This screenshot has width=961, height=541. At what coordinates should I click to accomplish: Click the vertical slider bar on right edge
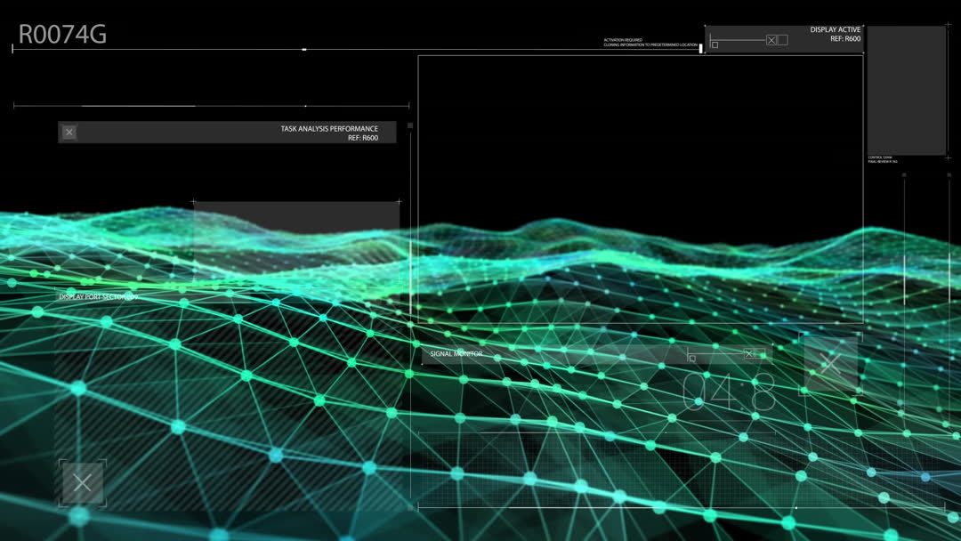click(x=905, y=280)
